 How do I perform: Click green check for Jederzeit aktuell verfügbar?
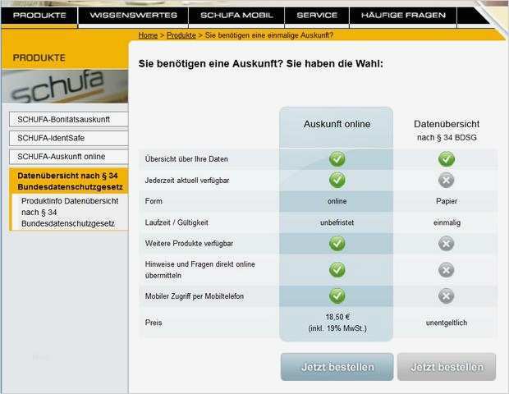tap(337, 181)
